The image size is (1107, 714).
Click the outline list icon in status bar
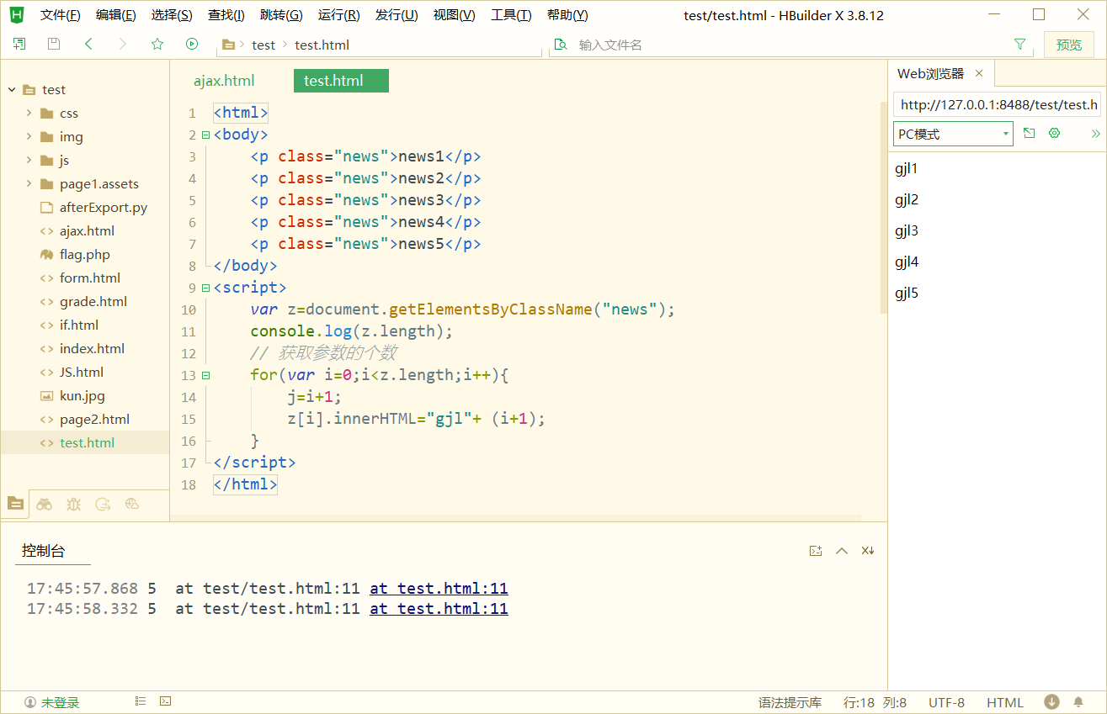click(141, 701)
